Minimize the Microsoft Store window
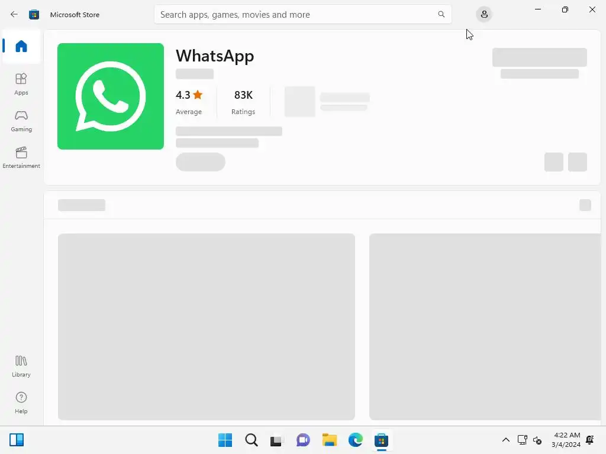 (537, 9)
